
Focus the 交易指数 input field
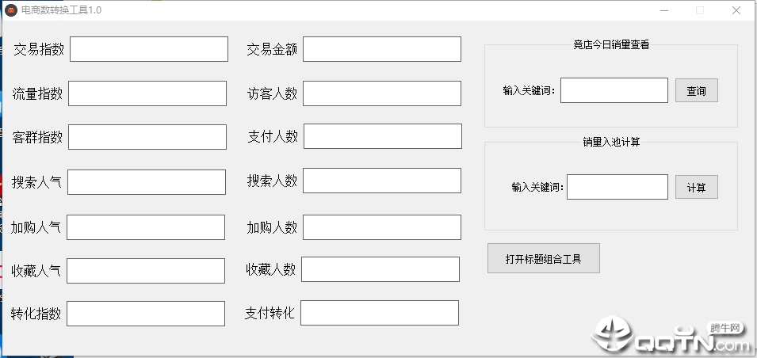click(x=149, y=49)
